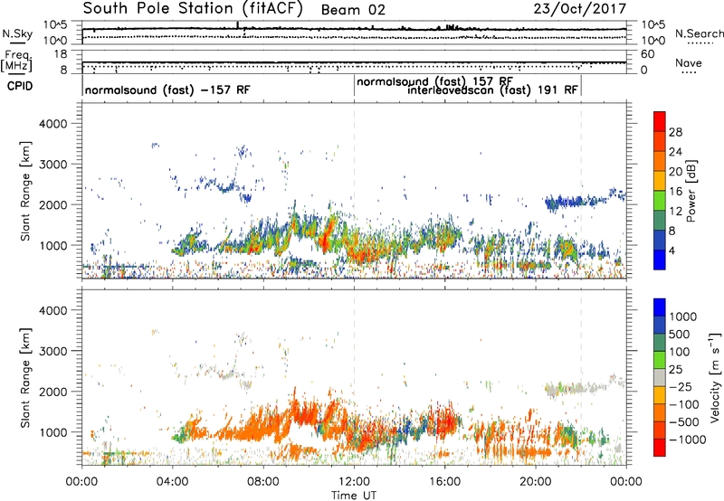This screenshot has width=724, height=501.
Task: Click the Nave legend label
Action: pyautogui.click(x=689, y=63)
